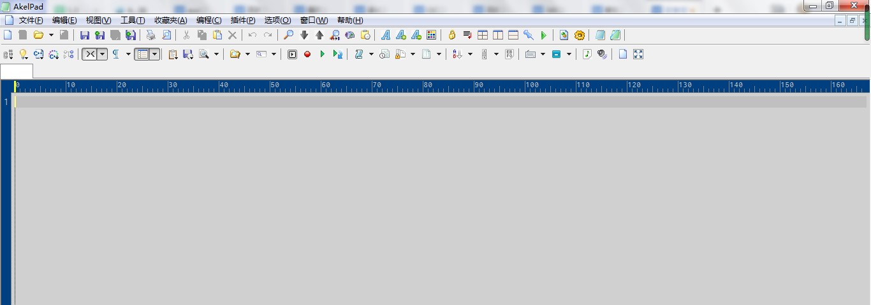Click the music note sounds icon
871x305 pixels.
point(587,54)
